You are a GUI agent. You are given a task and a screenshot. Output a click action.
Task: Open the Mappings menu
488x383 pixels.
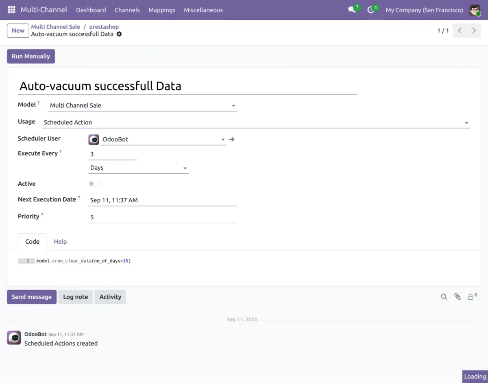[162, 10]
